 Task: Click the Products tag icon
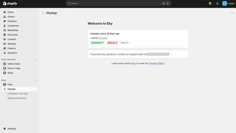point(4,21)
